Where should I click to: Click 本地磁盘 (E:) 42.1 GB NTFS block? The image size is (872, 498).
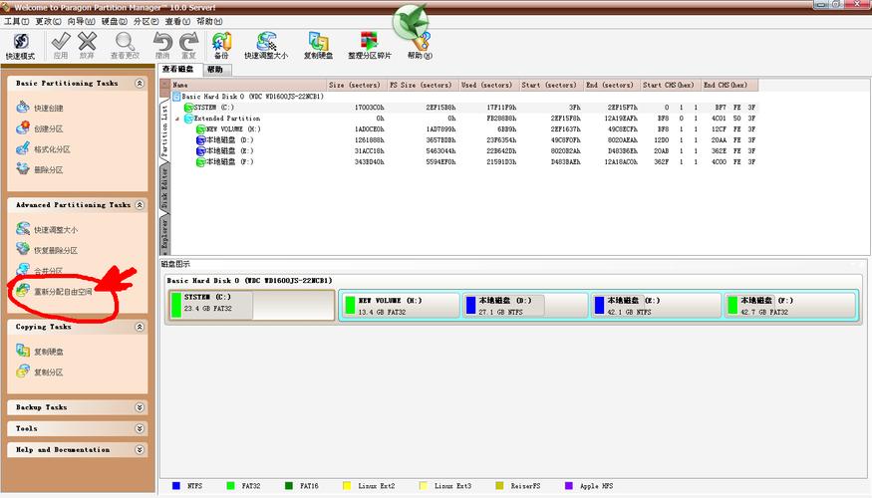[656, 306]
